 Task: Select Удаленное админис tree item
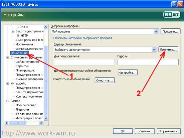pyautogui.click(x=29, y=114)
